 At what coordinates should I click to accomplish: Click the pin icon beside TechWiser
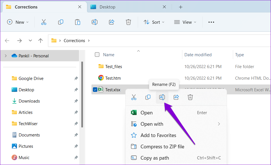[x=76, y=124]
